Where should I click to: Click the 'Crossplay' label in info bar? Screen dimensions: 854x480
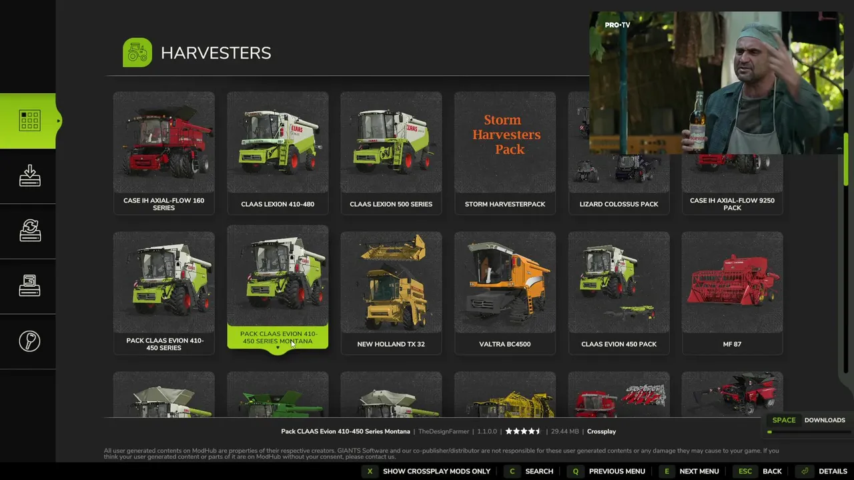pos(601,431)
